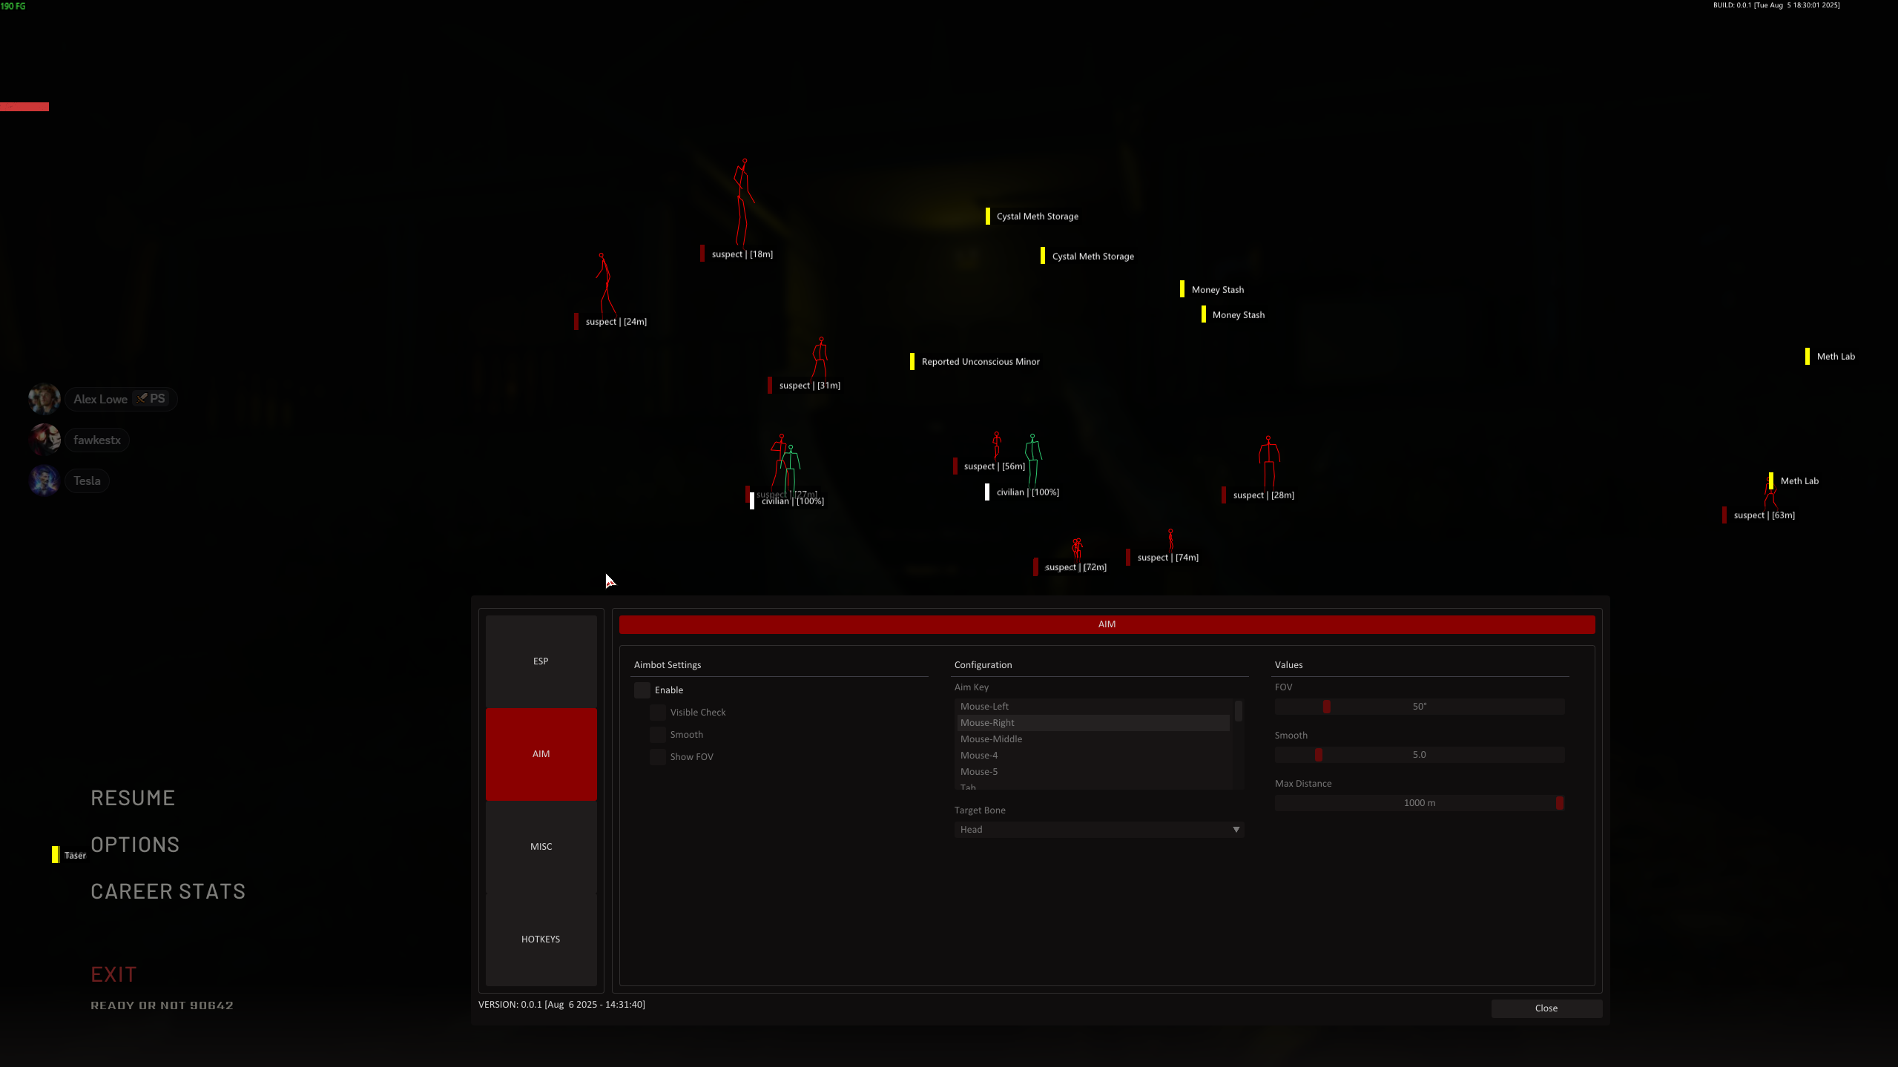Screen dimensions: 1898x1067
Task: Click the Aim Key list scrollbar
Action: click(x=1238, y=710)
